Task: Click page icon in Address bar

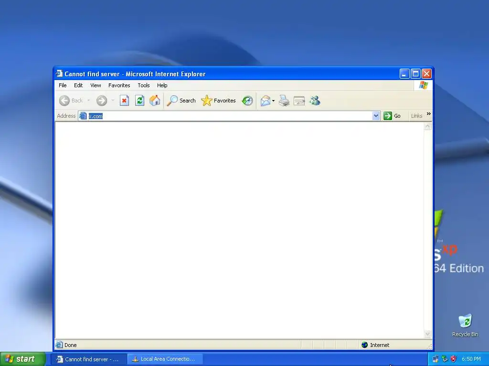Action: (x=83, y=116)
